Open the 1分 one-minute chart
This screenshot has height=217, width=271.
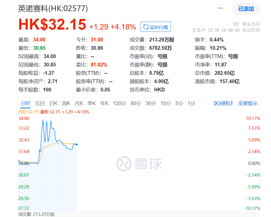click(x=191, y=103)
